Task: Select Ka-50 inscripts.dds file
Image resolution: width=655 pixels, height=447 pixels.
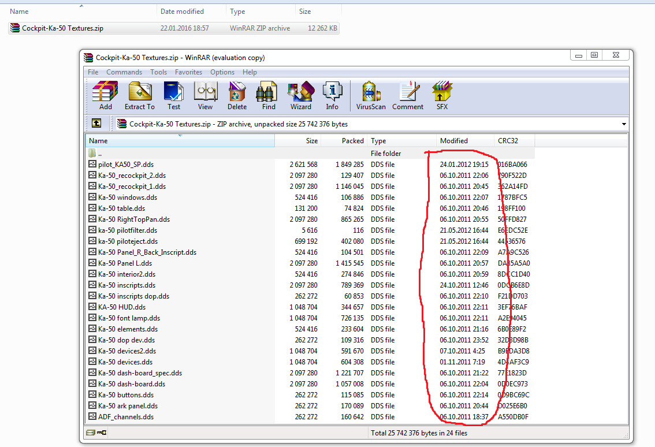Action: tap(126, 285)
